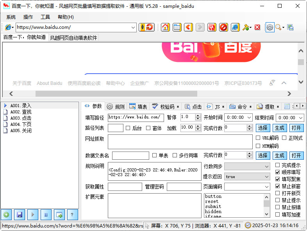This screenshot has height=231, width=307.
Task: Enable the URL解码 checkbox
Action: [258, 138]
